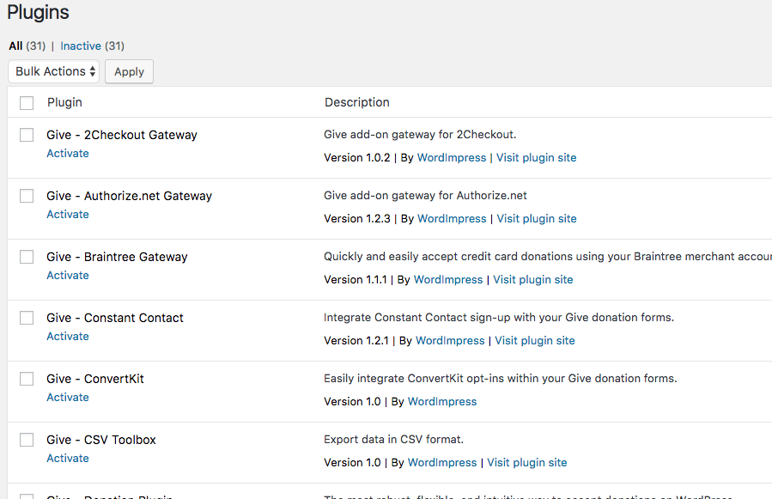Select the Give - Braintree Gateway plugin name
Screen dimensions: 772x499
117,257
